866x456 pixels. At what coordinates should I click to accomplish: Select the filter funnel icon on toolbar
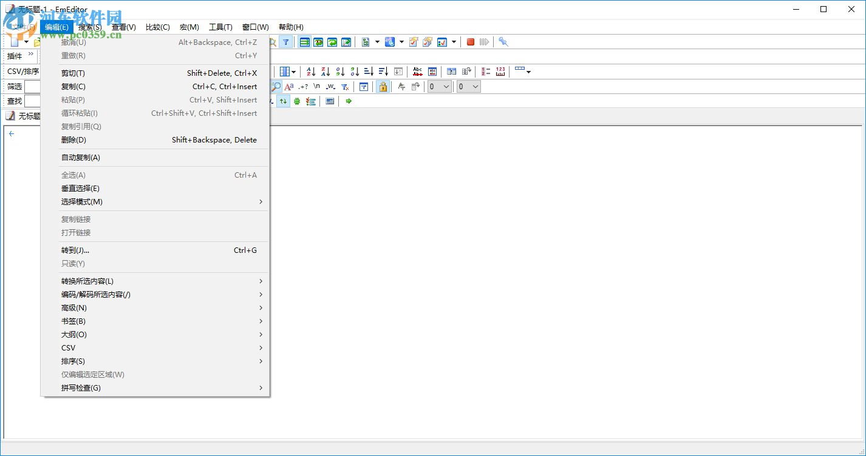point(285,41)
